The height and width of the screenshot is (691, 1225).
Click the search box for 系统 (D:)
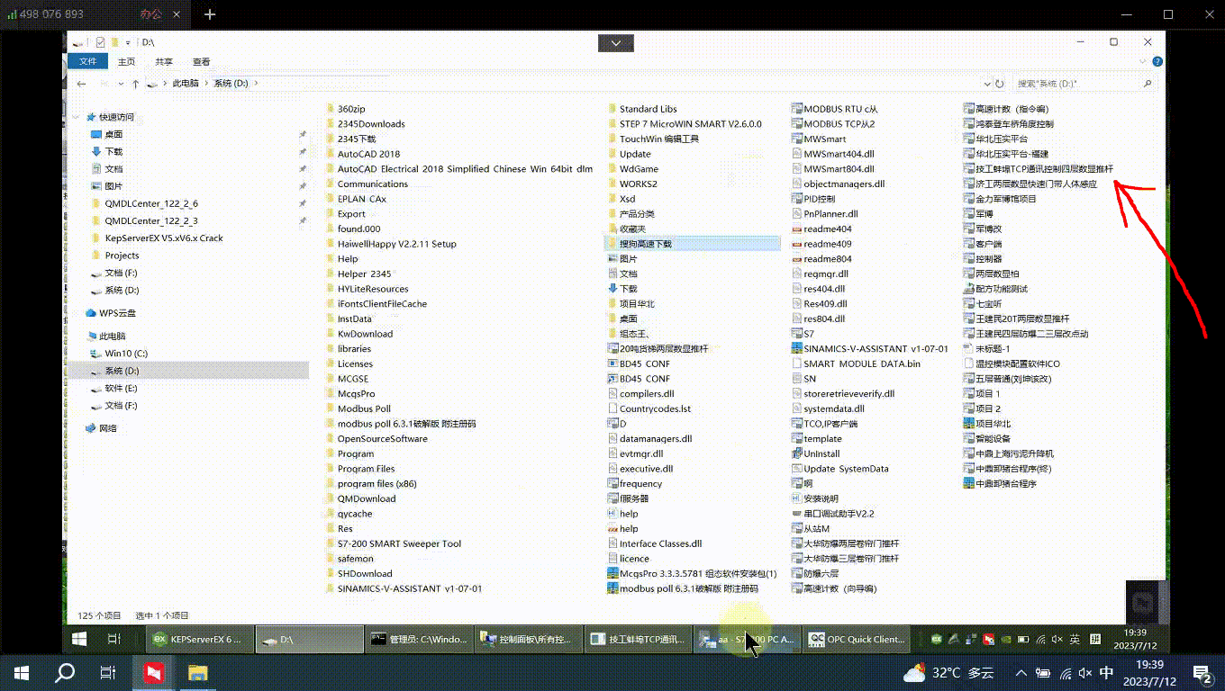(1085, 83)
